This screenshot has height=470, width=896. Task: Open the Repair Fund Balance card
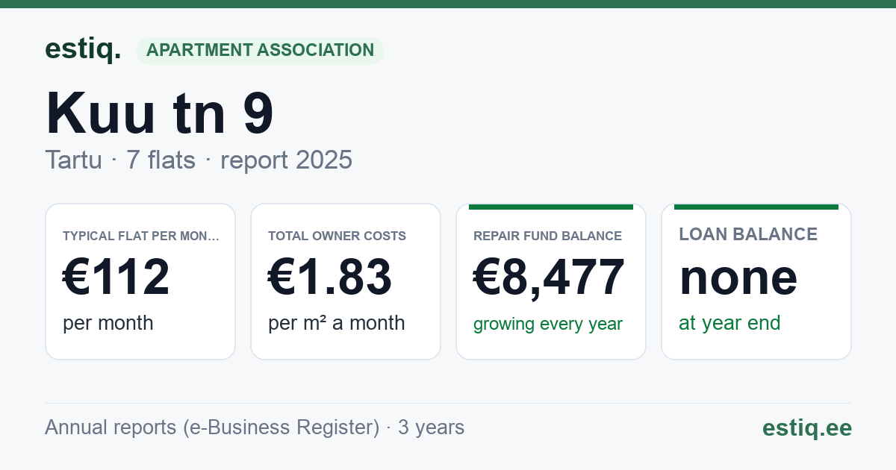(551, 281)
